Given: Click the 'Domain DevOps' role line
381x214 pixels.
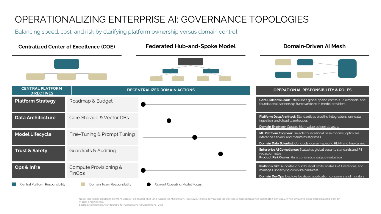Looking at the screenshot, I should (312, 176).
